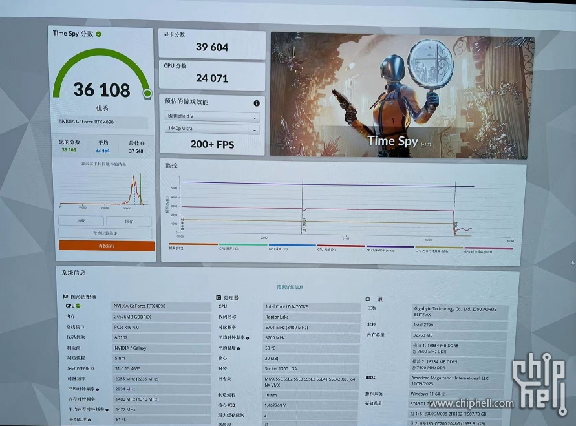Screen dimensions: 576x426
Task: Click the 在线比较结果 button
Action: coord(105,233)
